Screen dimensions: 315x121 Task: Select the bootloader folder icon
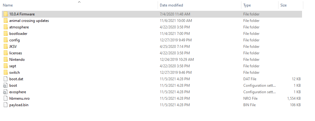(6, 34)
